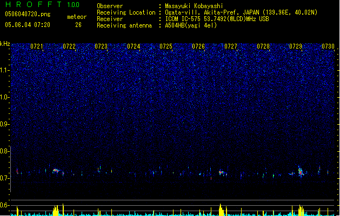Click the Receiver label
Image resolution: width=340 pixels, height=216 pixels.
(110, 19)
